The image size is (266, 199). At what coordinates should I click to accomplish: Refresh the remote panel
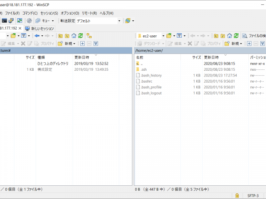point(236,36)
